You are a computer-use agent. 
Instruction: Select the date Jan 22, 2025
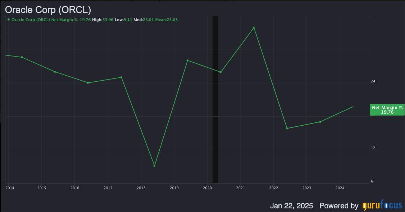point(292,206)
